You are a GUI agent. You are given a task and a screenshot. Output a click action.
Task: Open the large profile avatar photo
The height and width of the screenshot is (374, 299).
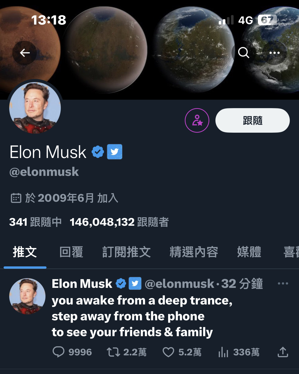point(35,108)
